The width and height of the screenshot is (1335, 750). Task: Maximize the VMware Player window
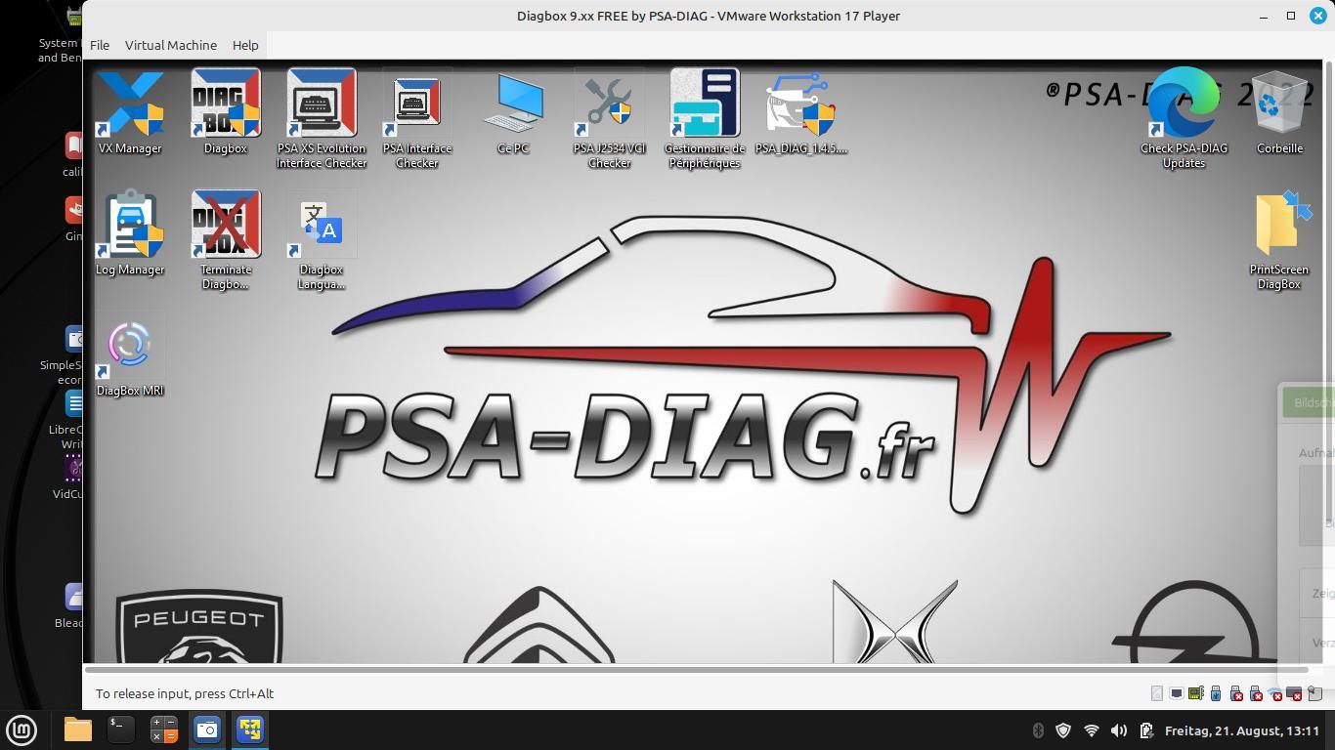click(1291, 16)
